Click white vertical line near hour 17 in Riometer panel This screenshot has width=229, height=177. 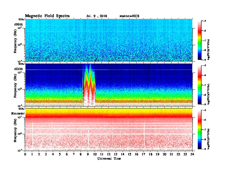[x=144, y=134]
